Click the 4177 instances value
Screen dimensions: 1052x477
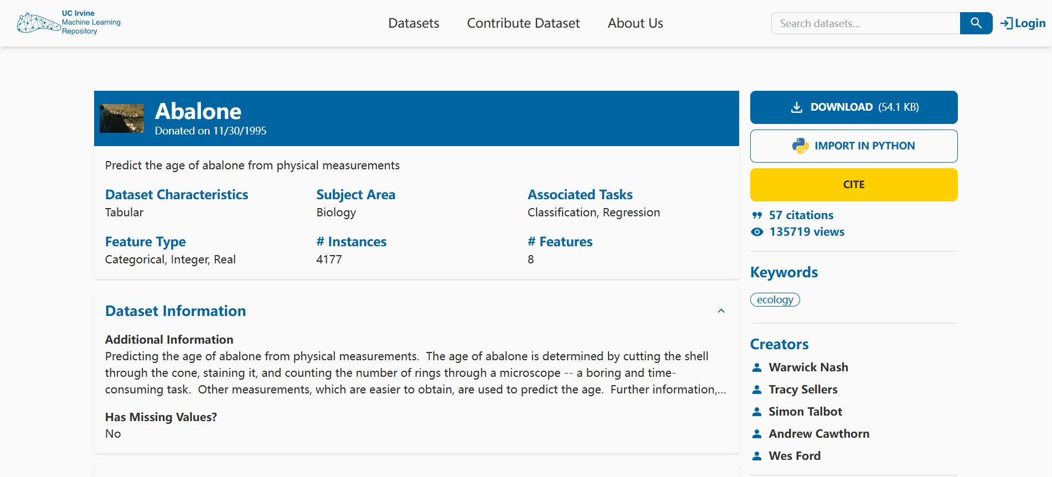329,260
